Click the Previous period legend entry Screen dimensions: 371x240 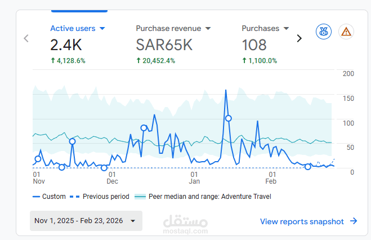click(100, 197)
